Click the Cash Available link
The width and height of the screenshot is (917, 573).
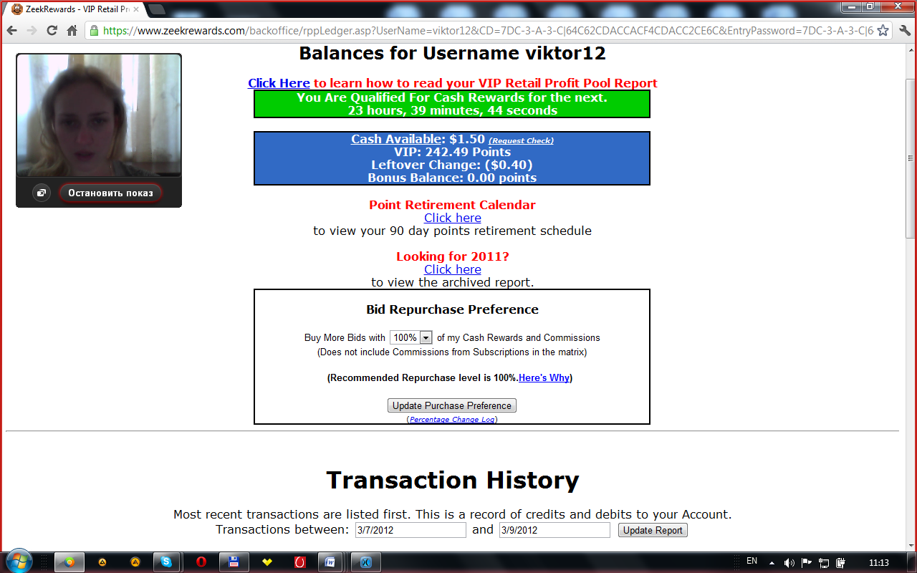pyautogui.click(x=397, y=139)
